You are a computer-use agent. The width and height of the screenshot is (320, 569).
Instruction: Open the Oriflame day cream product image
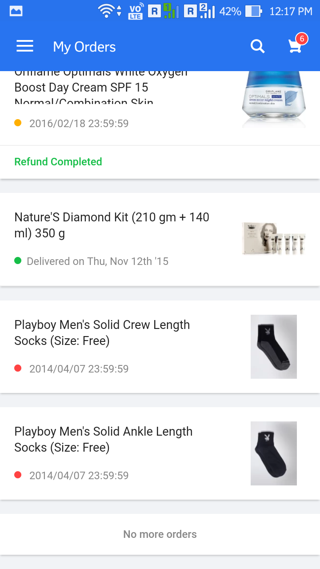pyautogui.click(x=274, y=100)
